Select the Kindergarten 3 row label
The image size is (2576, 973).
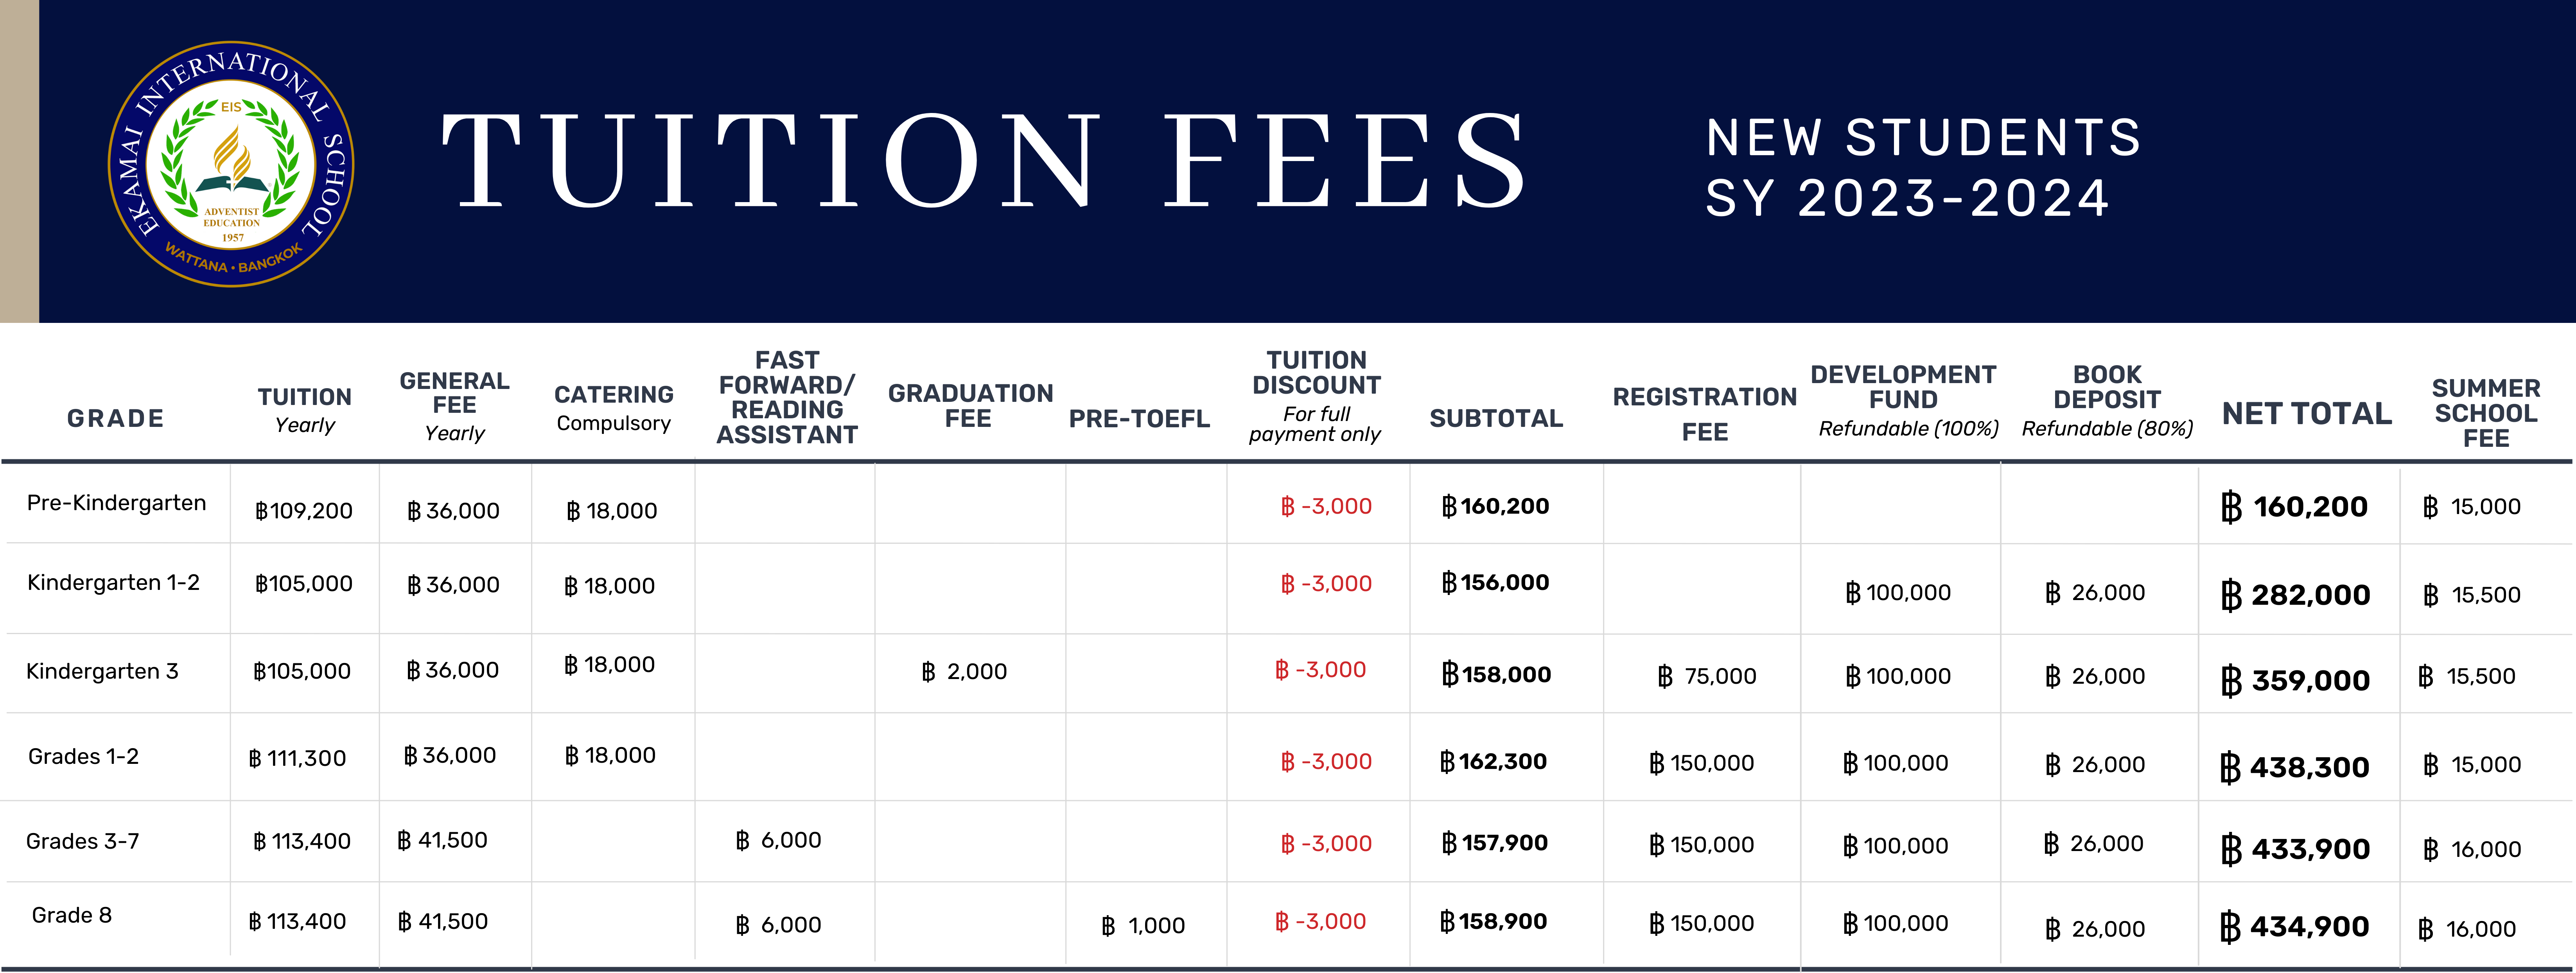pyautogui.click(x=102, y=671)
